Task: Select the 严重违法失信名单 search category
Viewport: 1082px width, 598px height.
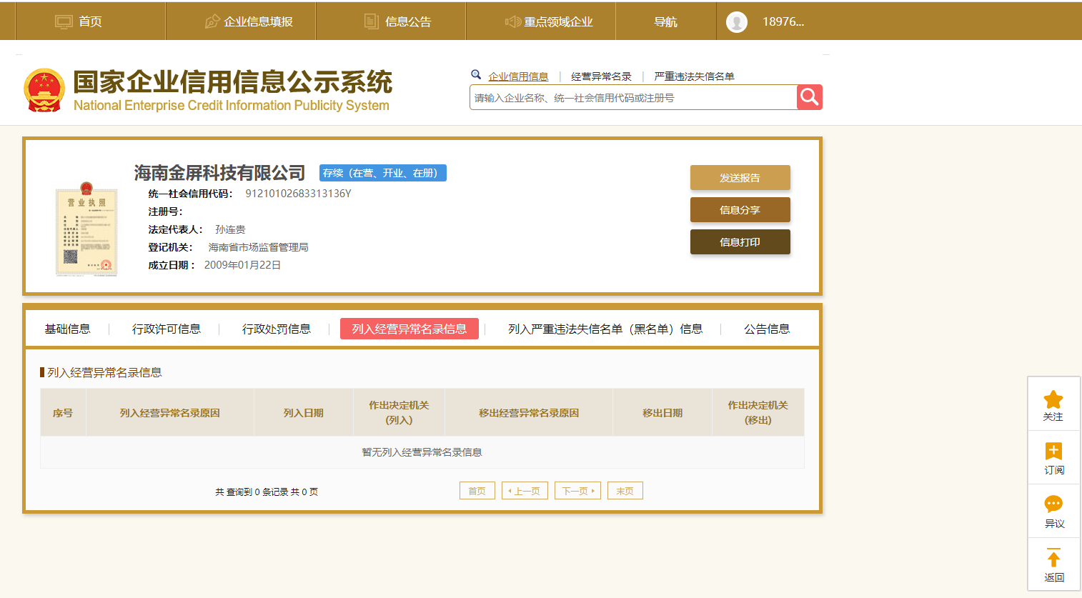Action: pyautogui.click(x=695, y=76)
